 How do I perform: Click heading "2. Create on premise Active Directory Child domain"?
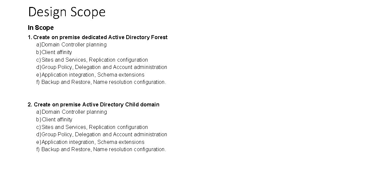pos(93,105)
